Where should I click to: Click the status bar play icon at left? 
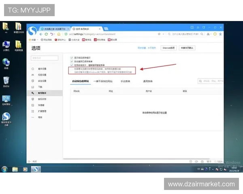point(29,161)
